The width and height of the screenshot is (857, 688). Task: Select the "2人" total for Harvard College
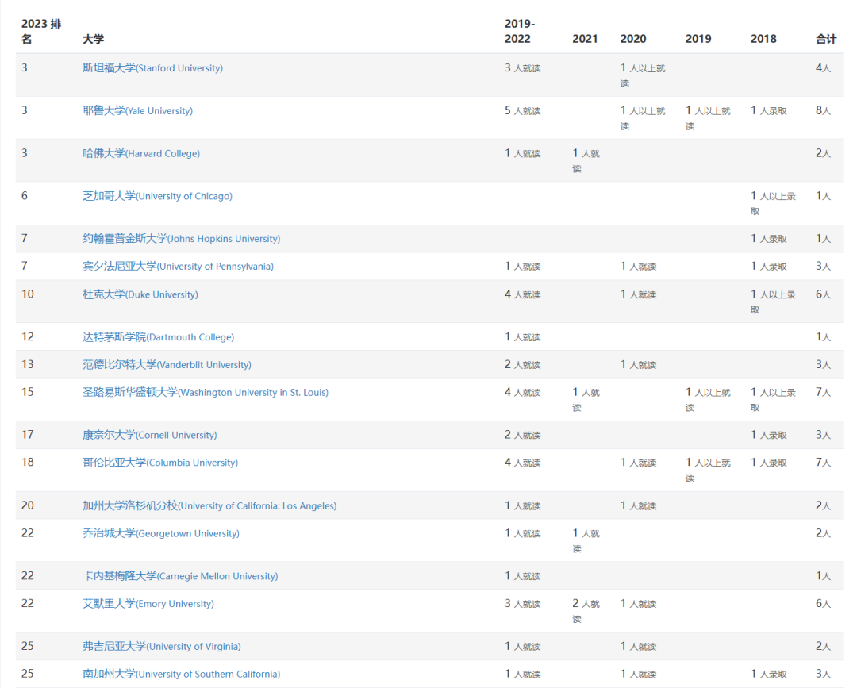(x=823, y=154)
